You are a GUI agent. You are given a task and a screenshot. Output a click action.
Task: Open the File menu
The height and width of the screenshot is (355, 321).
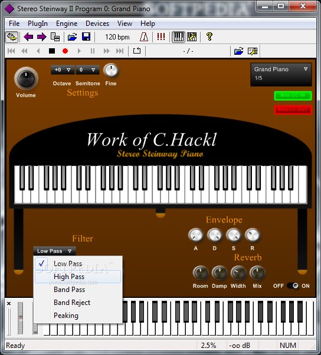point(14,24)
